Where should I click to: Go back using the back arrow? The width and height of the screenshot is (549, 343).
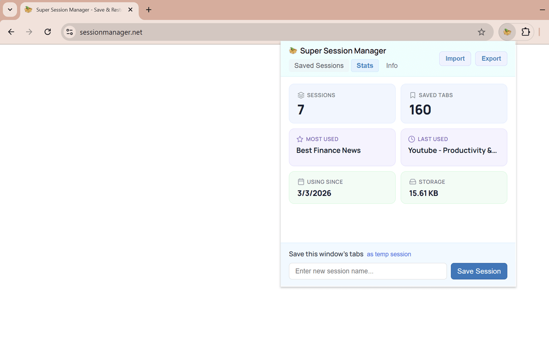[x=11, y=32]
